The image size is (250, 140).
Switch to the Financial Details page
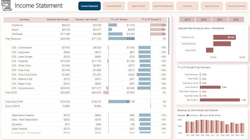[114, 6]
